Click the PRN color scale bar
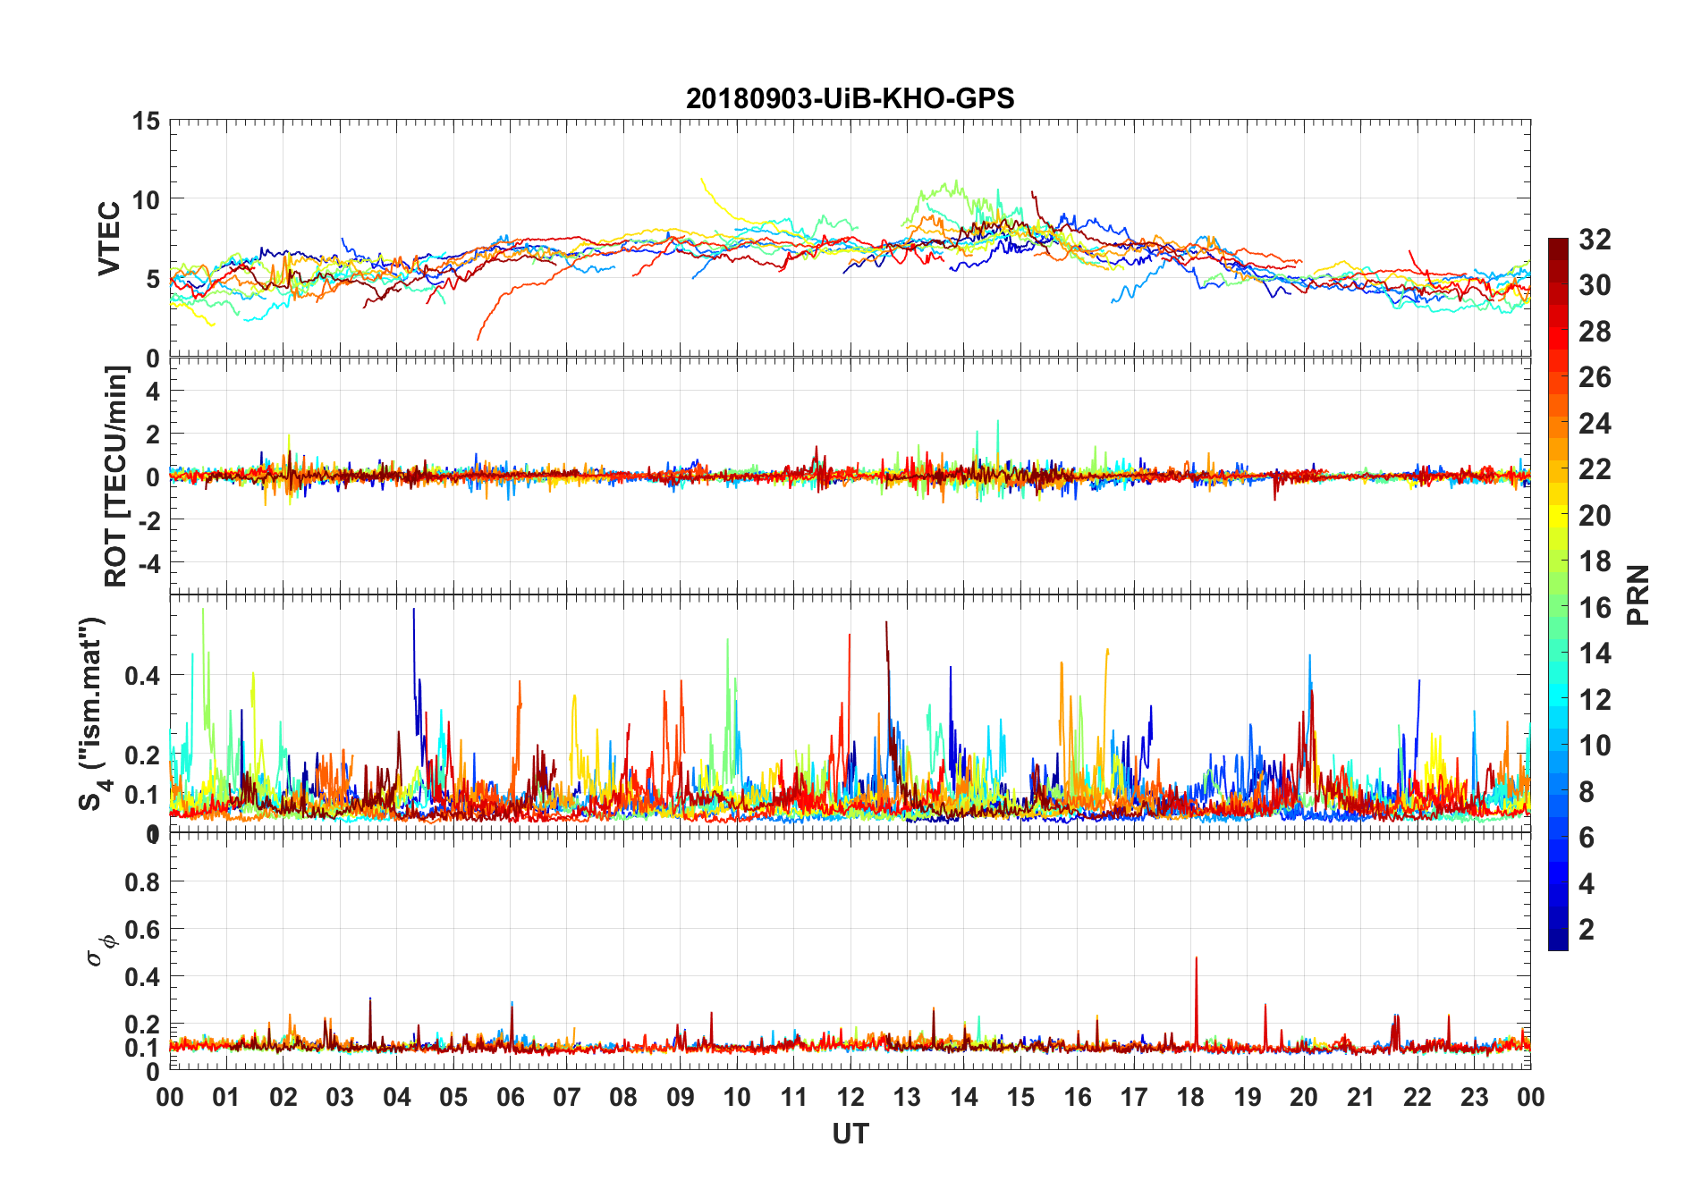 click(1558, 594)
